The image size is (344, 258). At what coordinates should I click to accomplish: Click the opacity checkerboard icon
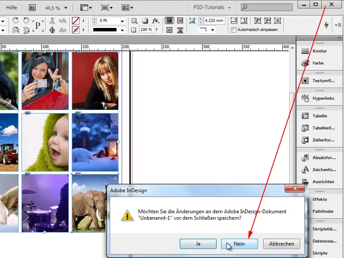[133, 30]
